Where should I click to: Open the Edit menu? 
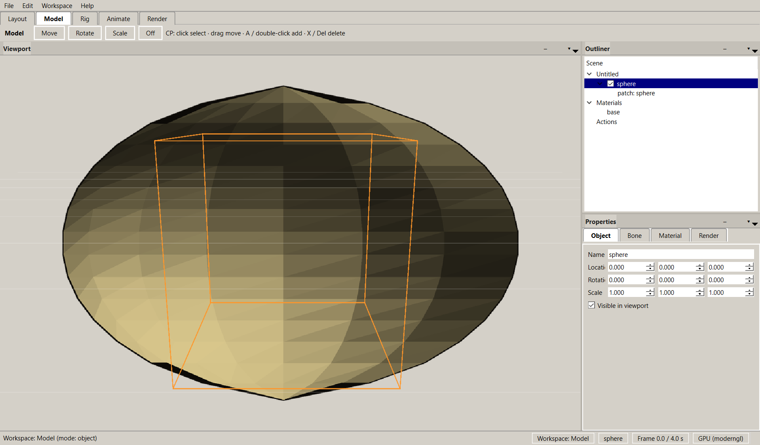(x=27, y=5)
